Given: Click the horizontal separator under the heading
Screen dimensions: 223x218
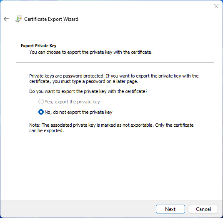Looking at the screenshot, I should click(x=115, y=62).
